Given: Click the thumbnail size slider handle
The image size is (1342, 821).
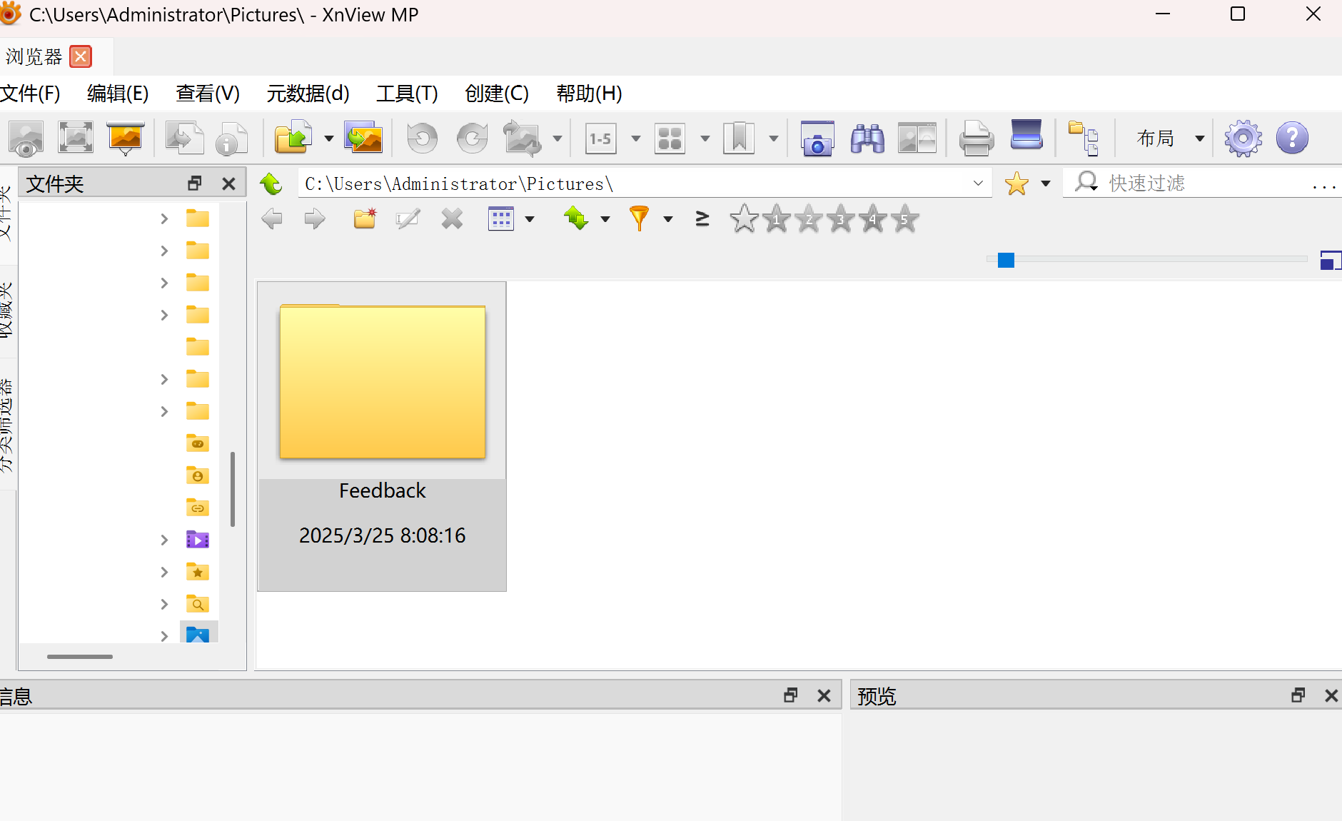Looking at the screenshot, I should (x=1006, y=260).
